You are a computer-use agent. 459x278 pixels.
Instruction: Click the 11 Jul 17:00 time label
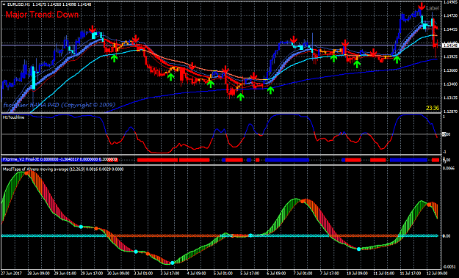[410, 274]
